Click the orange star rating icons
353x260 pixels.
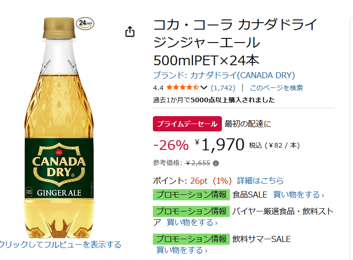click(183, 87)
